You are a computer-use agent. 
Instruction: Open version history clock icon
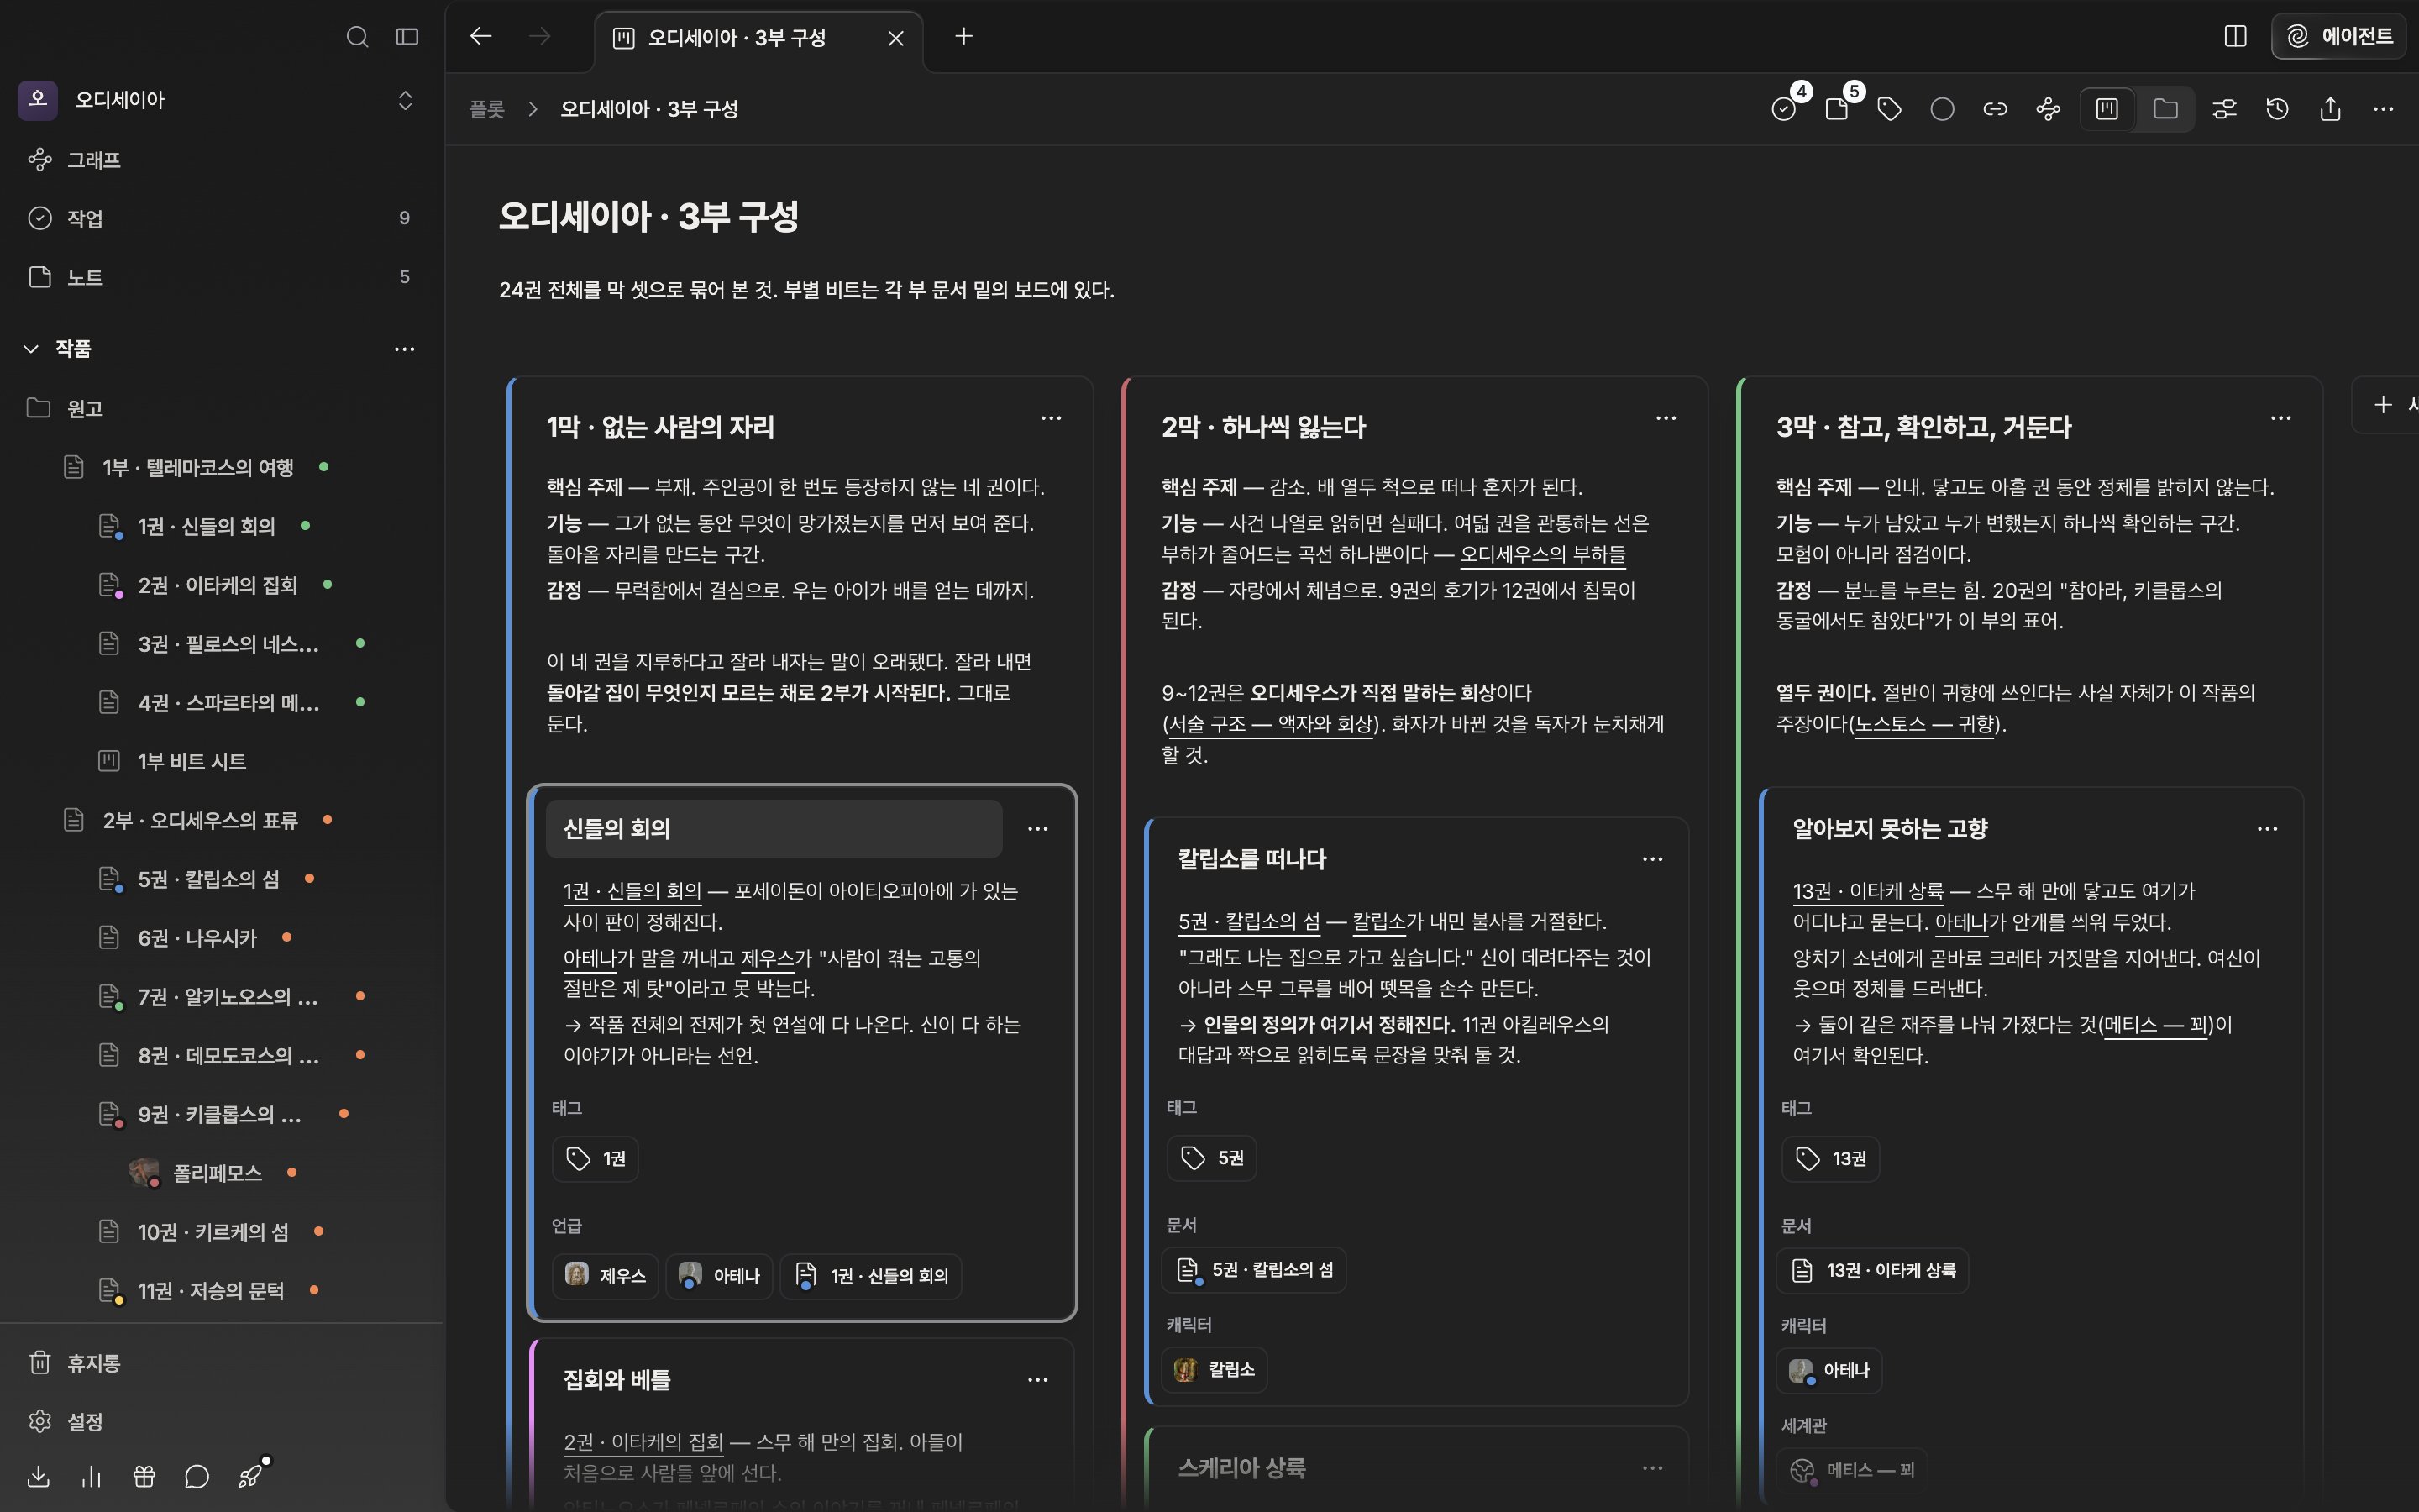pos(2277,109)
